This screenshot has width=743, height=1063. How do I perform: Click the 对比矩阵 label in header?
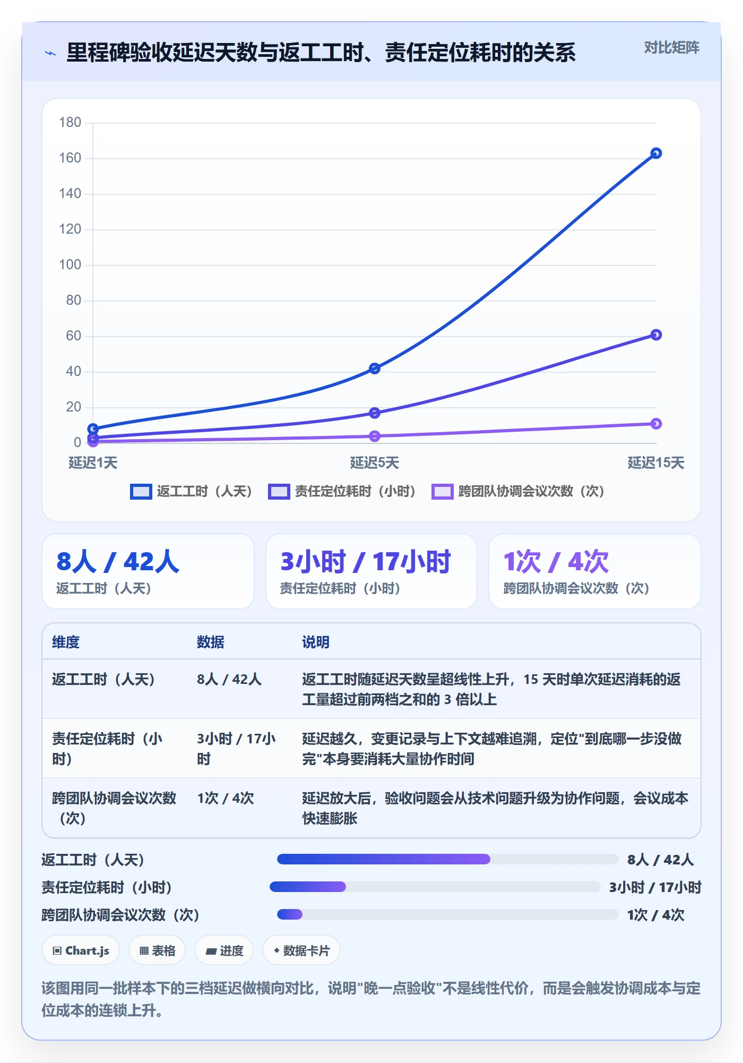tap(671, 48)
